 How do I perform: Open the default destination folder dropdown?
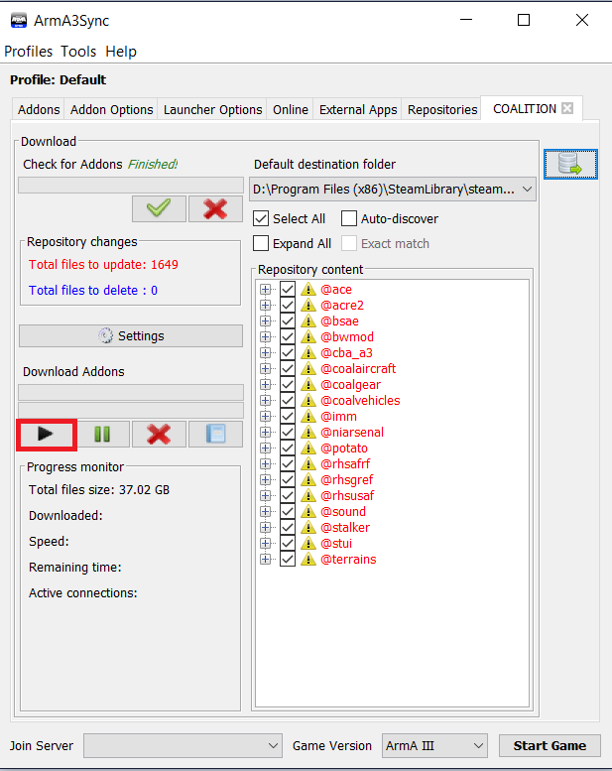click(526, 189)
